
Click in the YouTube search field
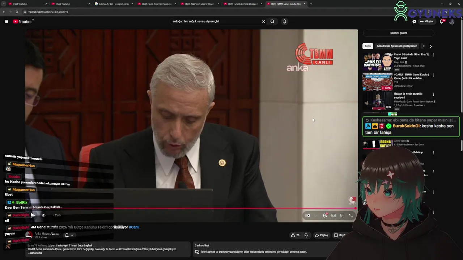click(215, 21)
